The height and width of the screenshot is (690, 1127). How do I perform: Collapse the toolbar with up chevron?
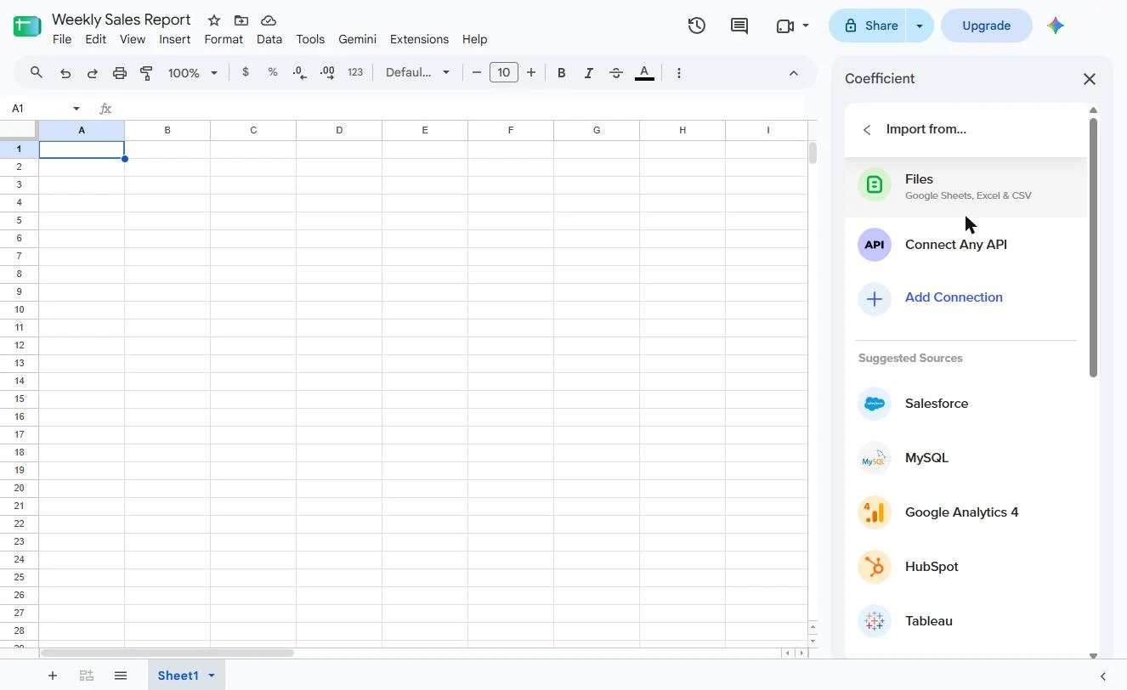pyautogui.click(x=794, y=73)
